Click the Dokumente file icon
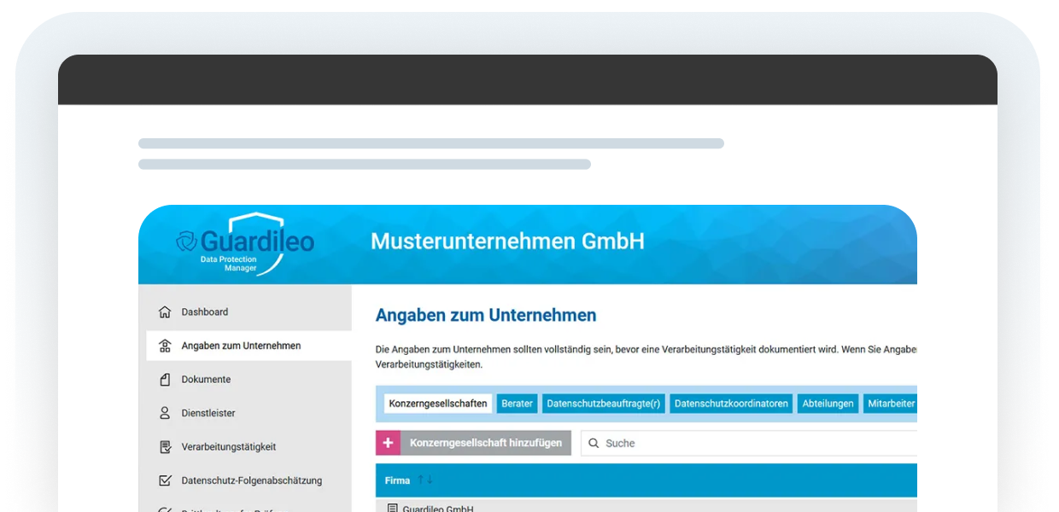This screenshot has height=512, width=1059. [x=165, y=380]
